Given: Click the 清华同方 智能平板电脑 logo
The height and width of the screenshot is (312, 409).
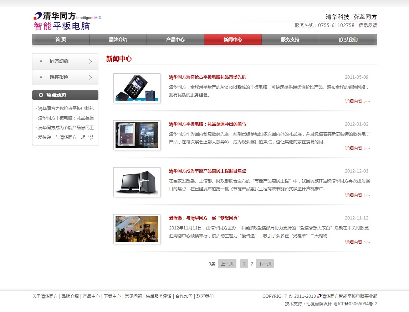Looking at the screenshot, I should pyautogui.click(x=67, y=21).
